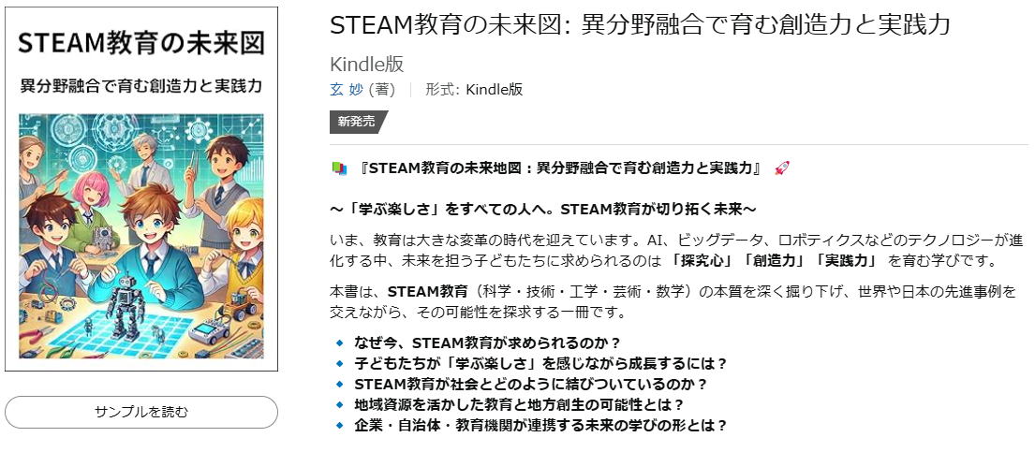The height and width of the screenshot is (452, 1035).
Task: Click the books emoji before the bold title
Action: (x=340, y=168)
